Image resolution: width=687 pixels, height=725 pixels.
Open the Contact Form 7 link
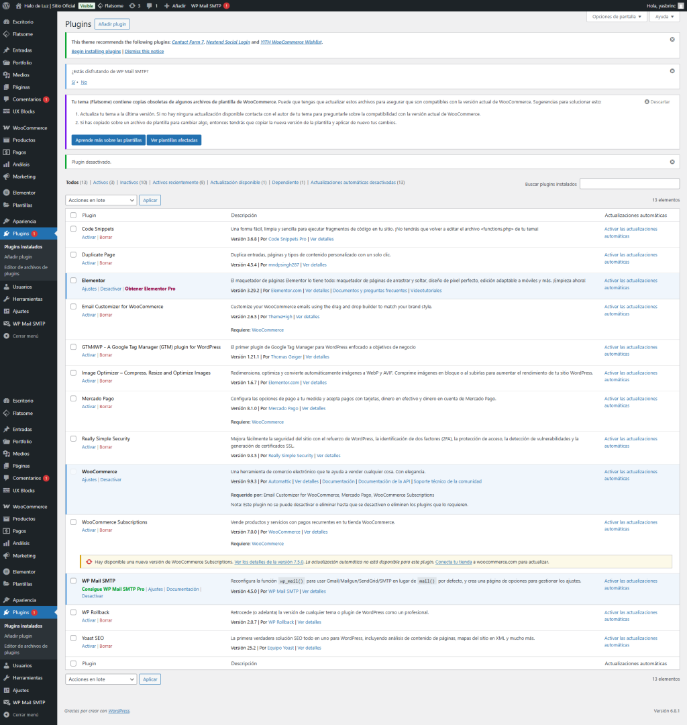(188, 42)
